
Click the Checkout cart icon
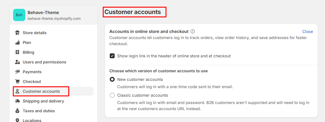tap(17, 81)
